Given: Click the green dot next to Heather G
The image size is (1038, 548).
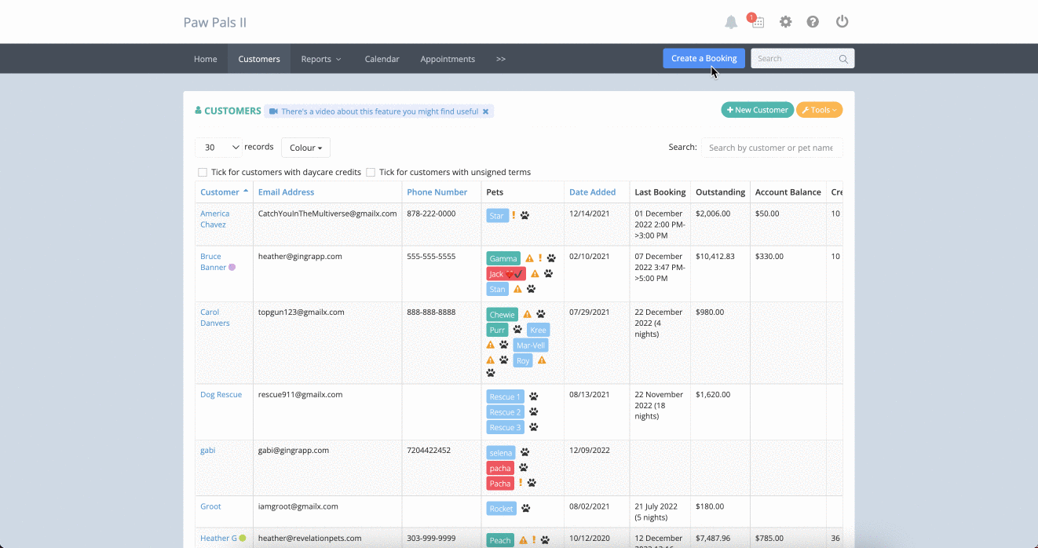Looking at the screenshot, I should pyautogui.click(x=243, y=539).
